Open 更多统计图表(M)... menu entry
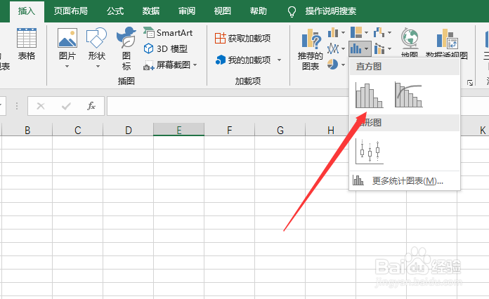The height and width of the screenshot is (299, 489). 405,180
